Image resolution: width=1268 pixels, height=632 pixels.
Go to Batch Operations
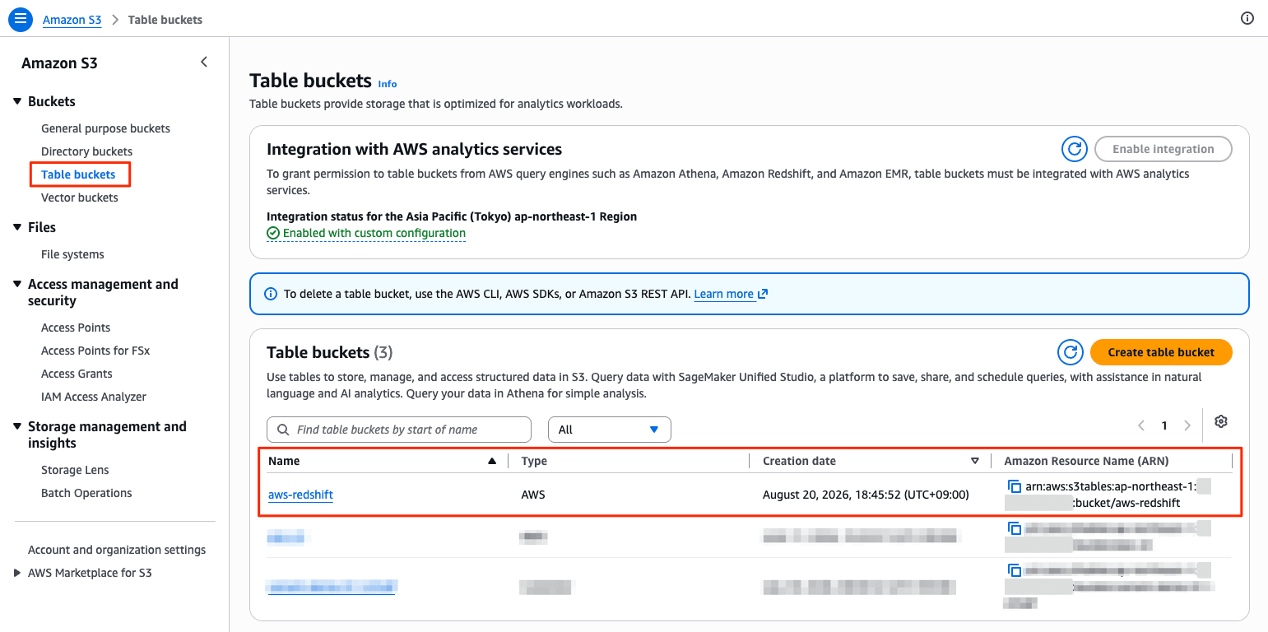pyautogui.click(x=86, y=493)
